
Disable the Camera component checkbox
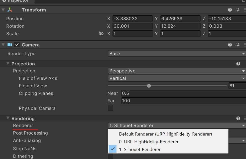[17, 45]
